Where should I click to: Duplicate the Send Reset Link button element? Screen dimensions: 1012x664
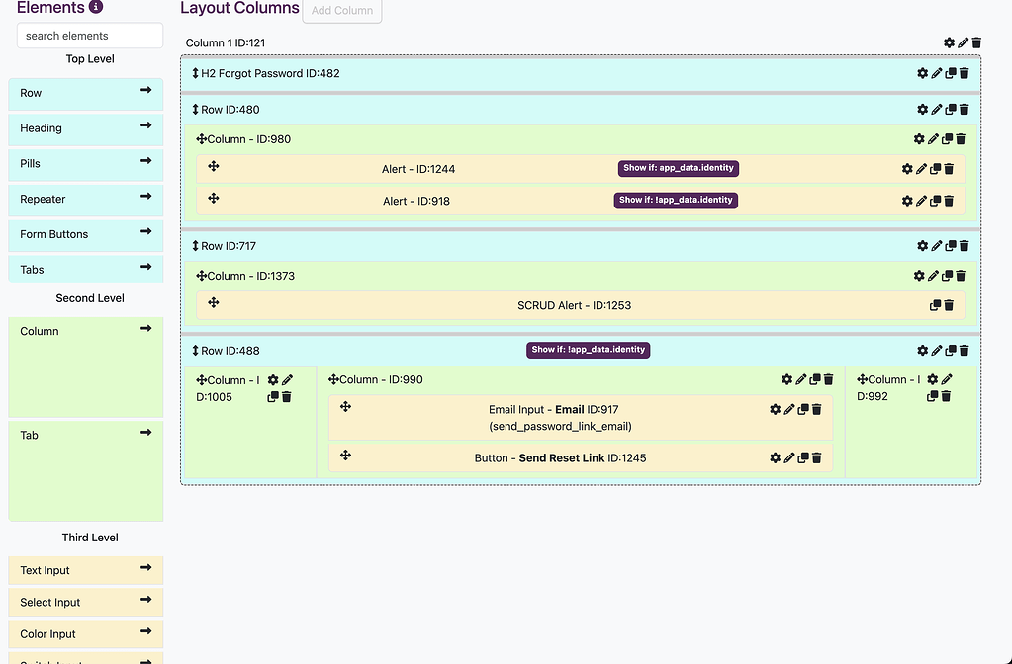point(801,456)
